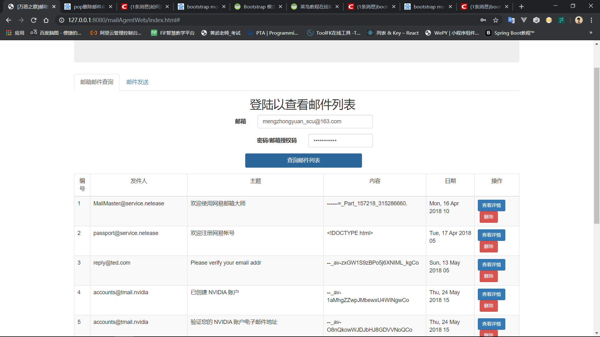This screenshot has width=600, height=337.
Task: Click the home icon in toolbar
Action: (x=46, y=20)
